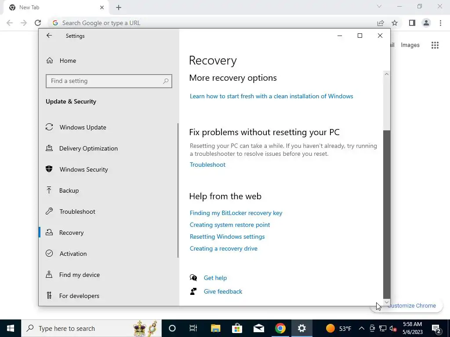450x337 pixels.
Task: Reload the Chrome page
Action: click(38, 23)
